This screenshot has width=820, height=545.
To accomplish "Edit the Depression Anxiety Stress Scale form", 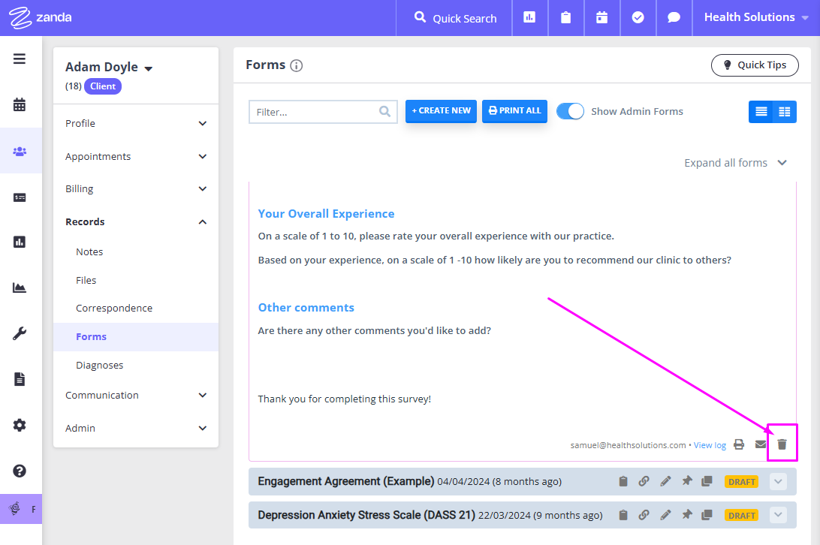I will 665,515.
